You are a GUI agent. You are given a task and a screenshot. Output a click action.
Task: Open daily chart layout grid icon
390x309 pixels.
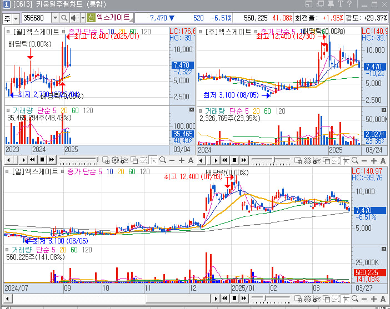point(298,299)
